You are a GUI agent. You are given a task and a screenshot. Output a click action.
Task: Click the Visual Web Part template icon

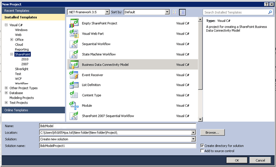[74, 33]
